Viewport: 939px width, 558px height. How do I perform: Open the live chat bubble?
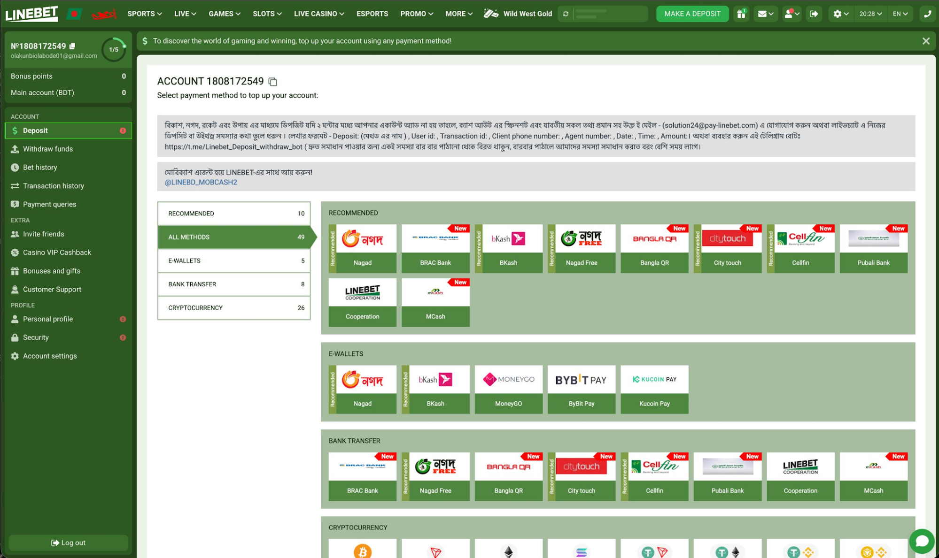tap(922, 541)
